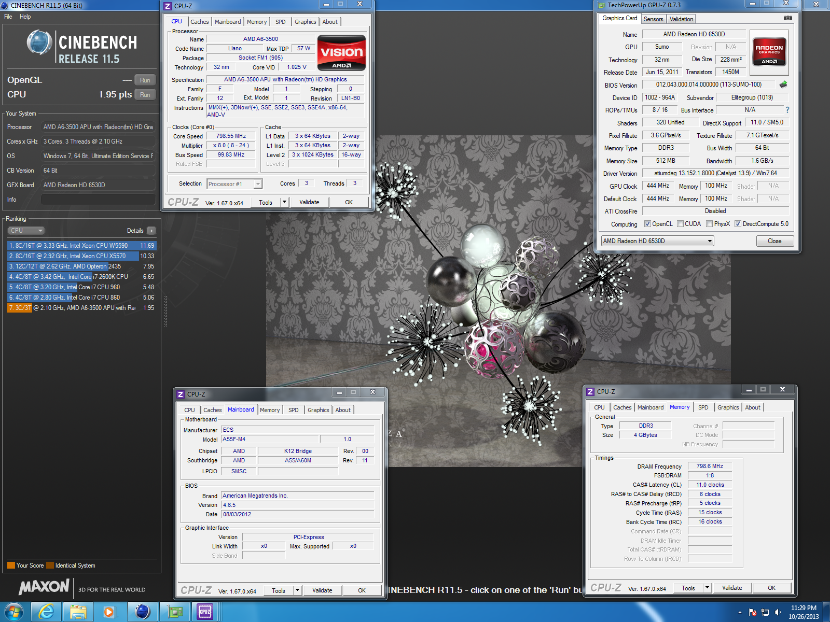Select ranking row Intel Xeon CPU X5570
The height and width of the screenshot is (622, 830).
81,256
